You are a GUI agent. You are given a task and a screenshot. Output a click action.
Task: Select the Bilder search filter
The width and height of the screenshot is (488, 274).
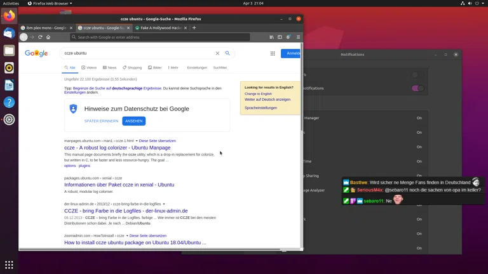[x=154, y=67]
